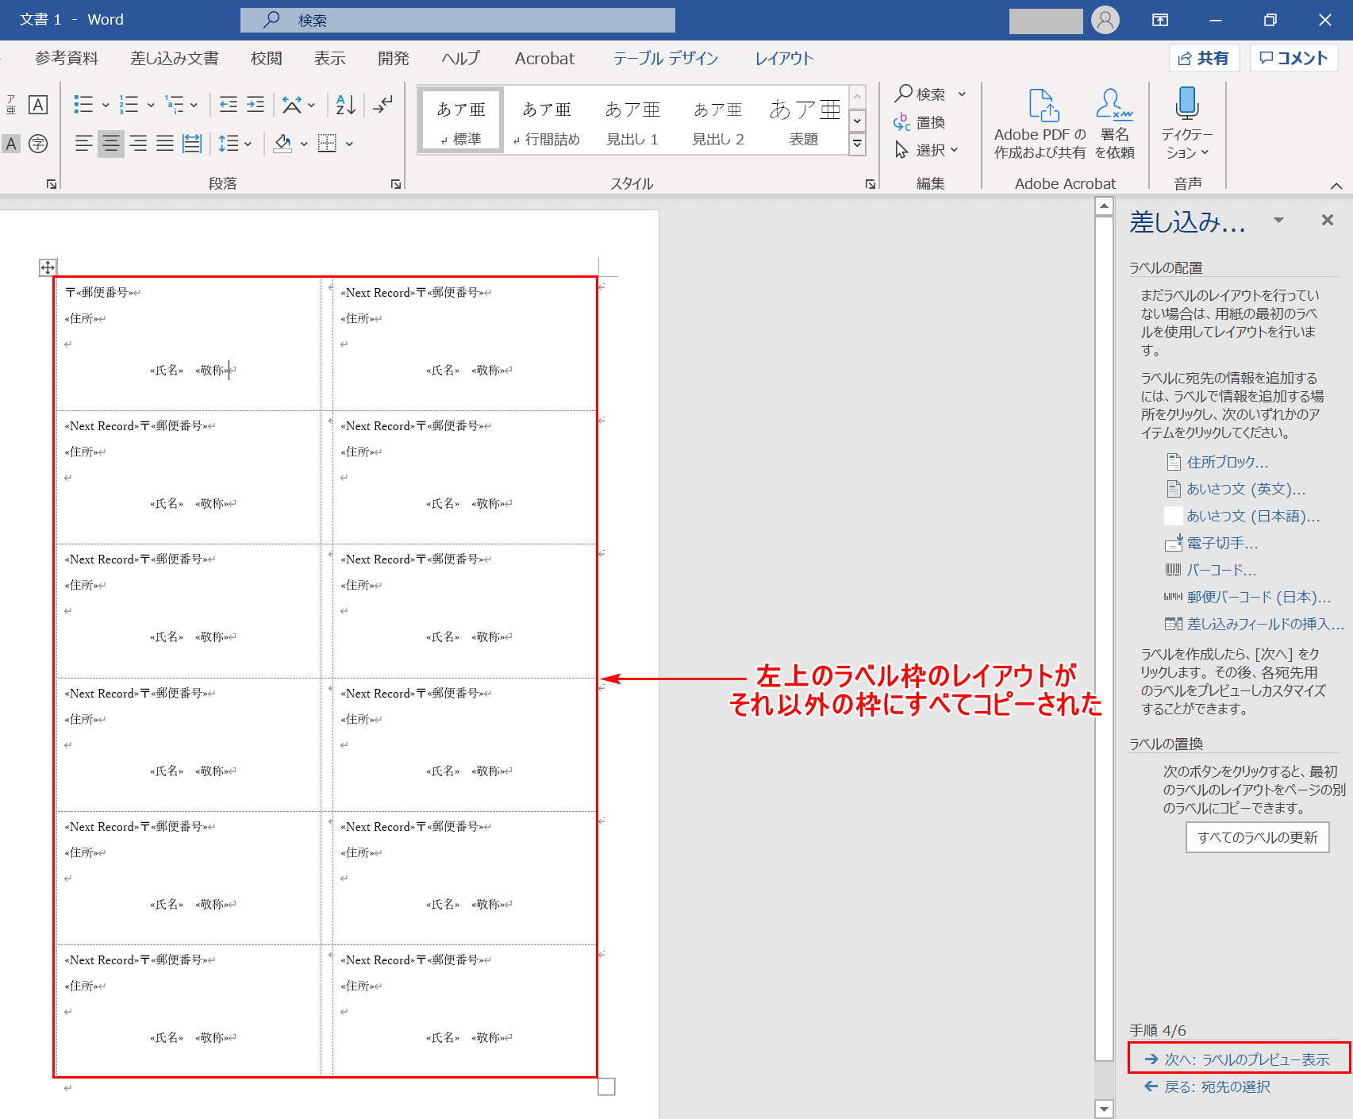Click the bullet list icon
This screenshot has height=1119, width=1353.
(x=83, y=105)
